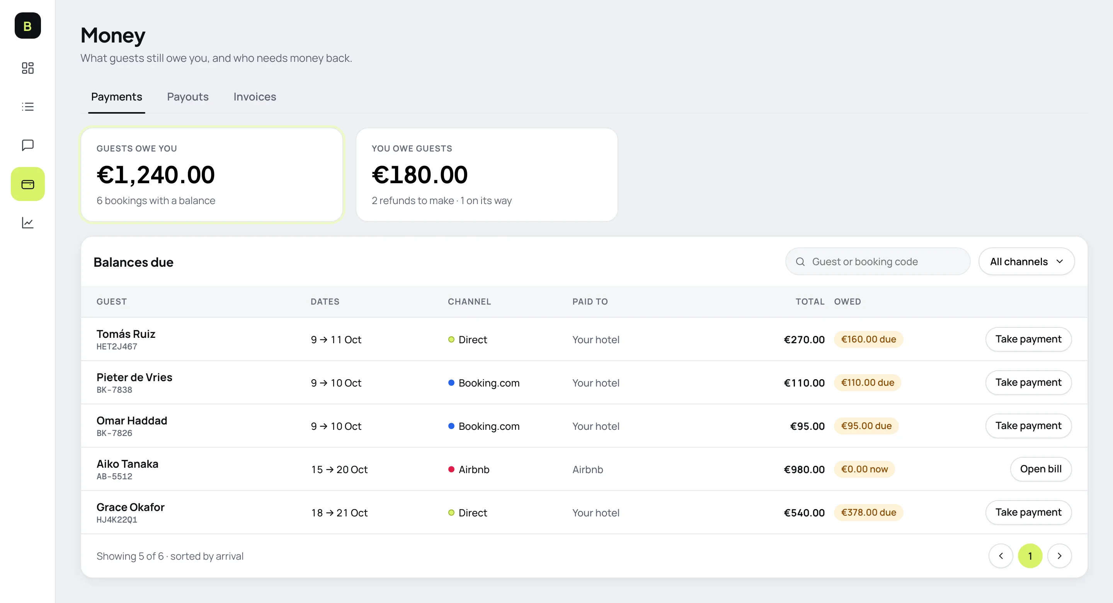1113x603 pixels.
Task: Click guest name Pieter de Vries
Action: pyautogui.click(x=134, y=377)
